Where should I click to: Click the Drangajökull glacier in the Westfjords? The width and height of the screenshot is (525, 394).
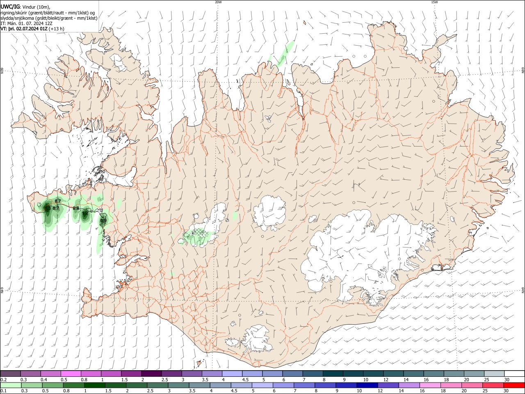coord(119,63)
